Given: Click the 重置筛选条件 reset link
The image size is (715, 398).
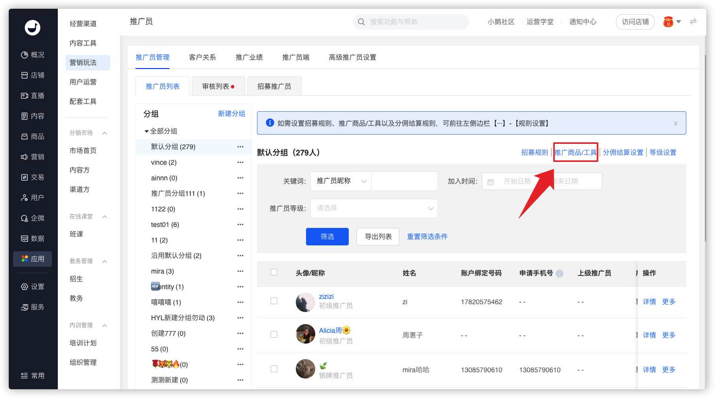Looking at the screenshot, I should [427, 237].
